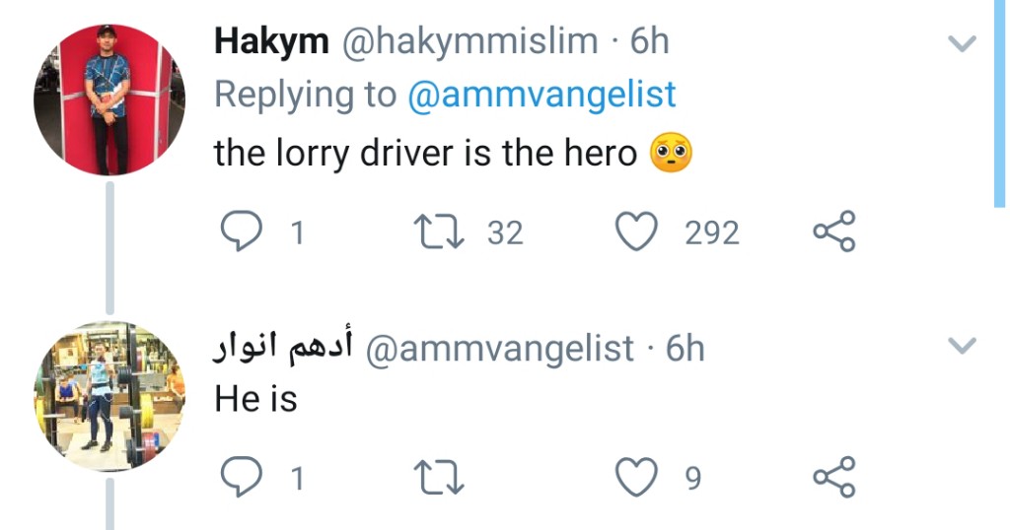Like Hakym's tweet with 292 likes

tap(636, 232)
